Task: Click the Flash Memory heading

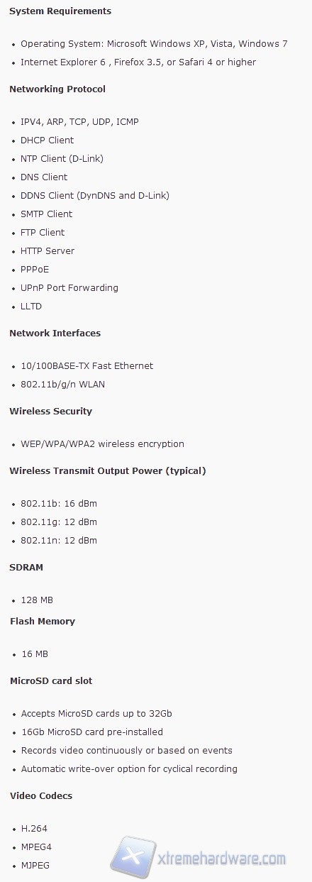Action: [x=43, y=622]
